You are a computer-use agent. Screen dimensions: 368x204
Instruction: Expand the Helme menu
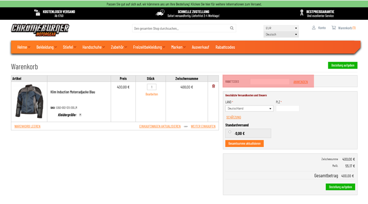click(23, 47)
